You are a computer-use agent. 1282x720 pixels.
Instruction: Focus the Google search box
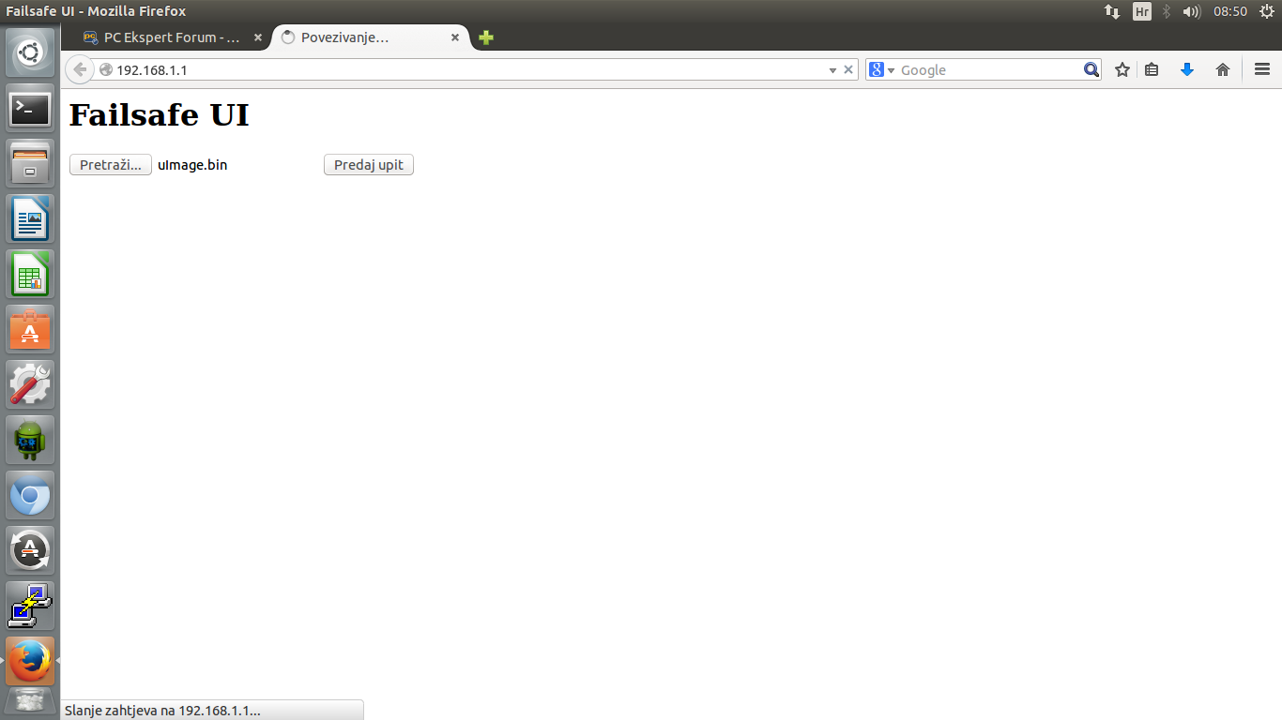click(x=989, y=70)
